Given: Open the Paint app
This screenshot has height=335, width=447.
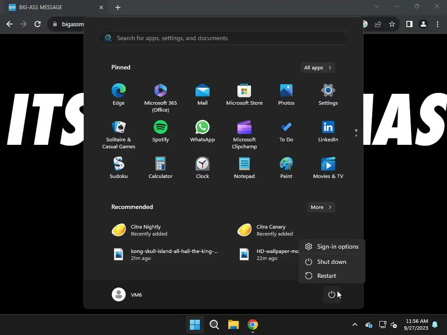Looking at the screenshot, I should [286, 168].
